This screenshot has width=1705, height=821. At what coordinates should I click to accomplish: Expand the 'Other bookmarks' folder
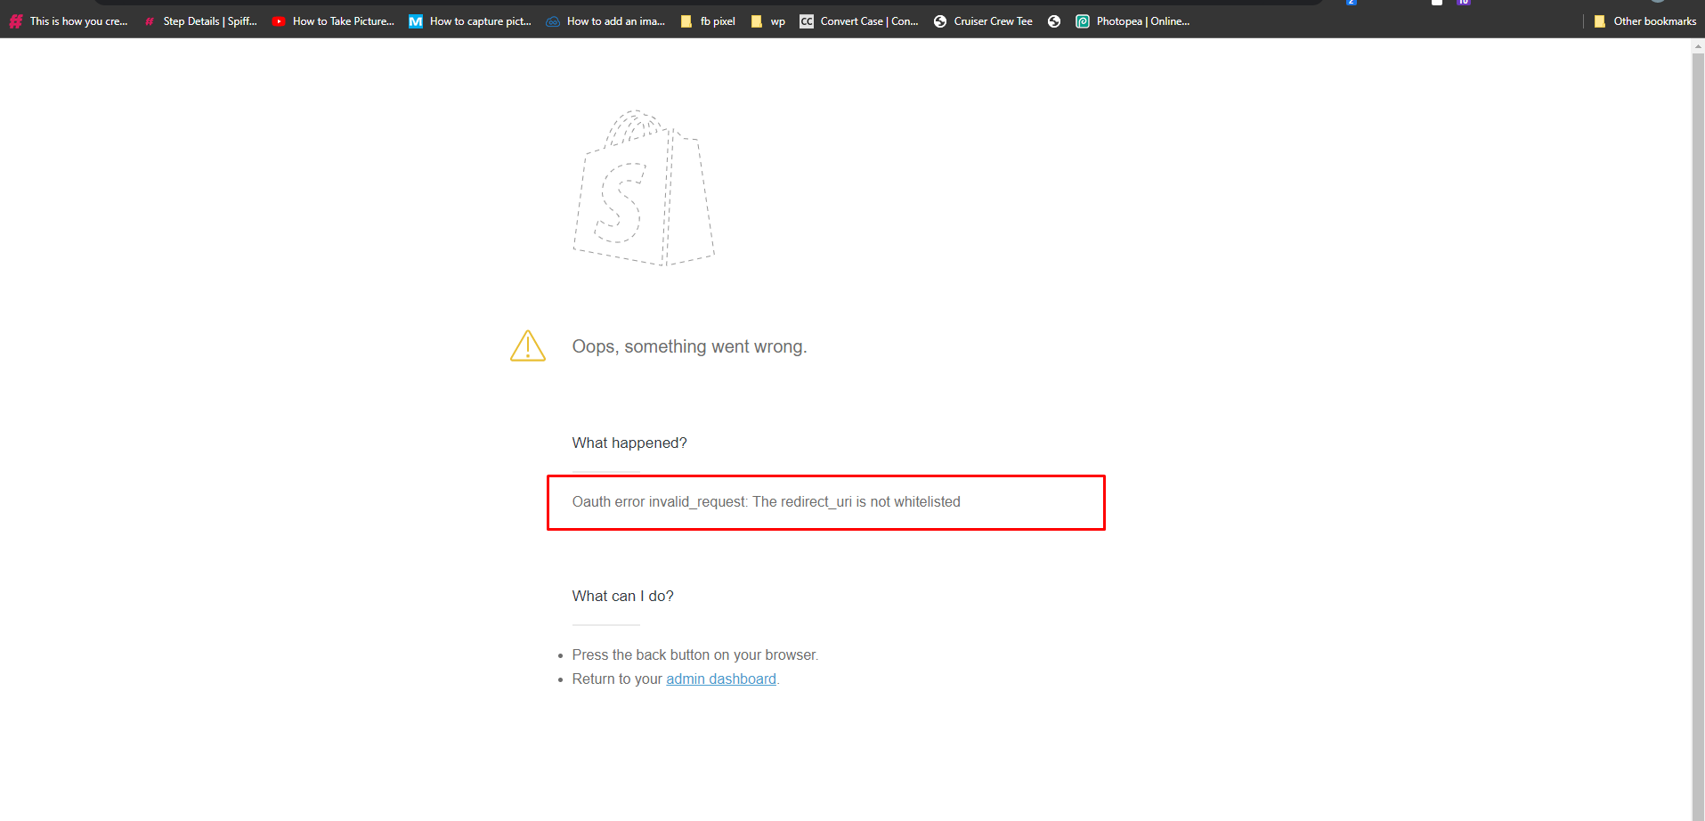1644,21
